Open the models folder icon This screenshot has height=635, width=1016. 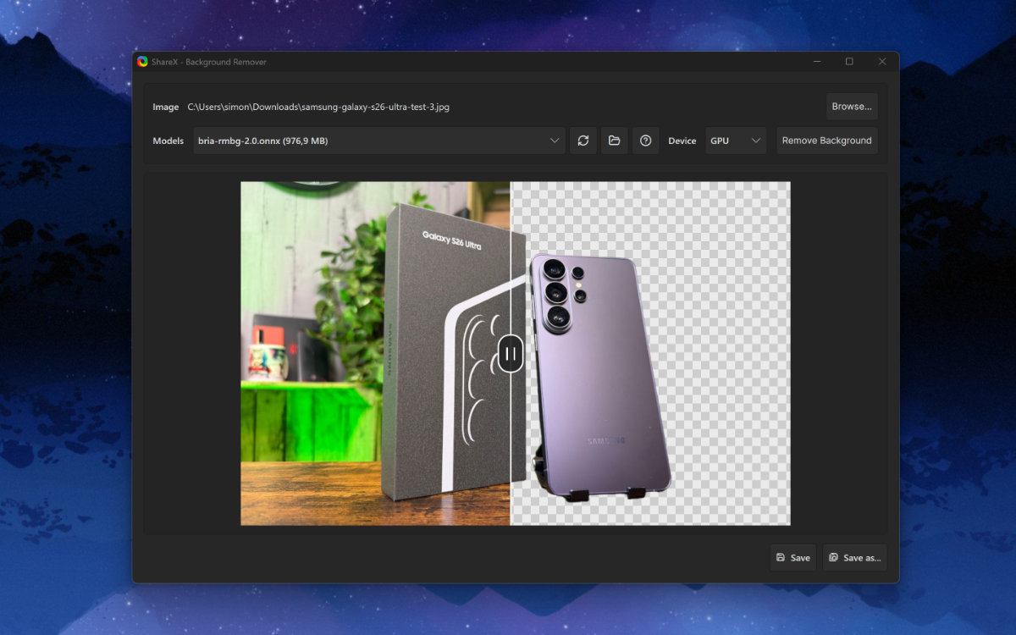[615, 141]
